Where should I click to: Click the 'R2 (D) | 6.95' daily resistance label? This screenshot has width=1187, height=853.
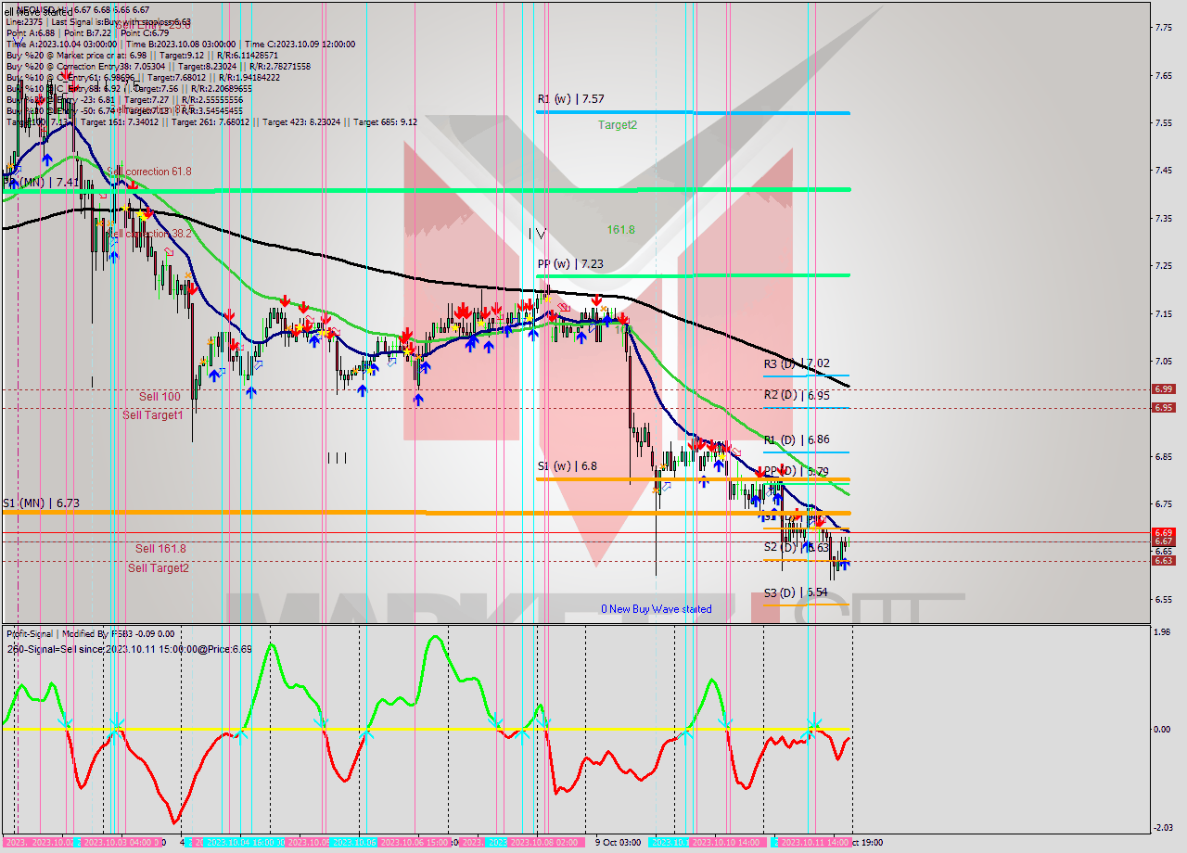797,395
